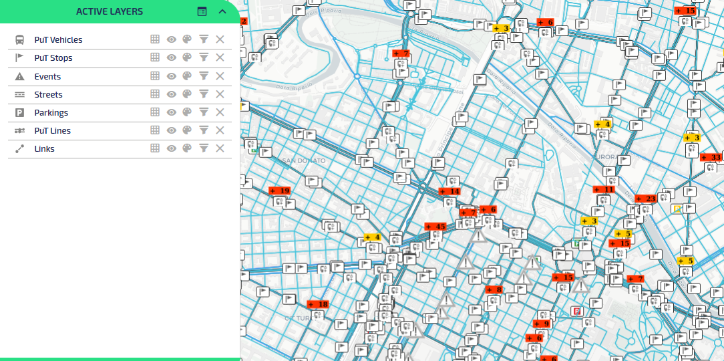Image resolution: width=724 pixels, height=361 pixels.
Task: Toggle visibility of the Streets layer
Action: (171, 94)
